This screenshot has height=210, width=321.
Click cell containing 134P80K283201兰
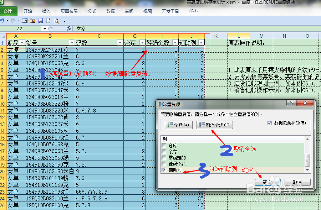coord(50,56)
